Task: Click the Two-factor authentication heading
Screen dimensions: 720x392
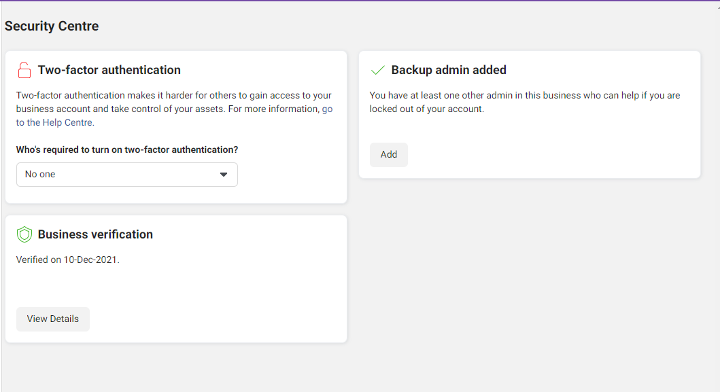Action: (109, 70)
